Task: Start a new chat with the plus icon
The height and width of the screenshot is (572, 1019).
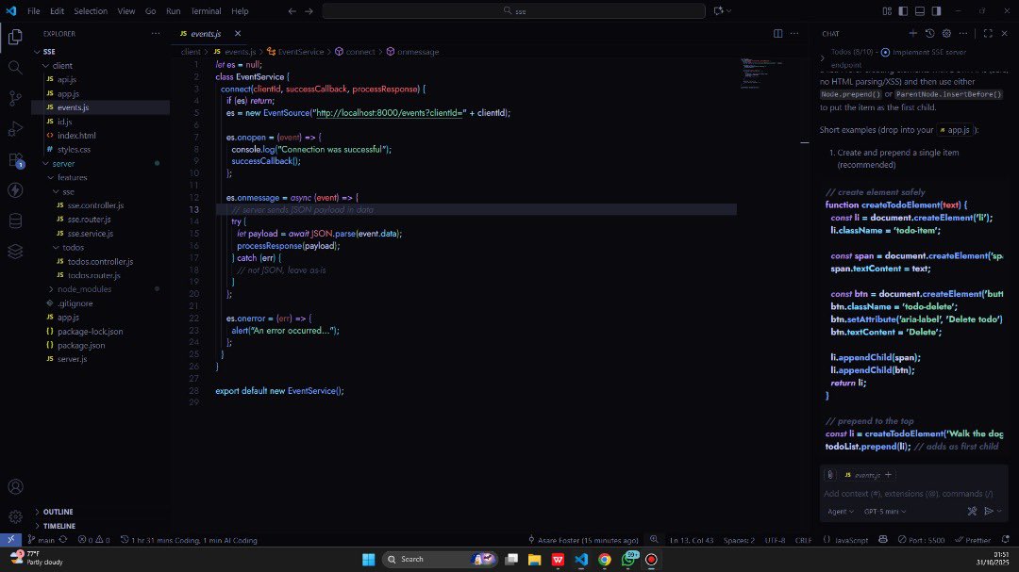Action: (912, 34)
